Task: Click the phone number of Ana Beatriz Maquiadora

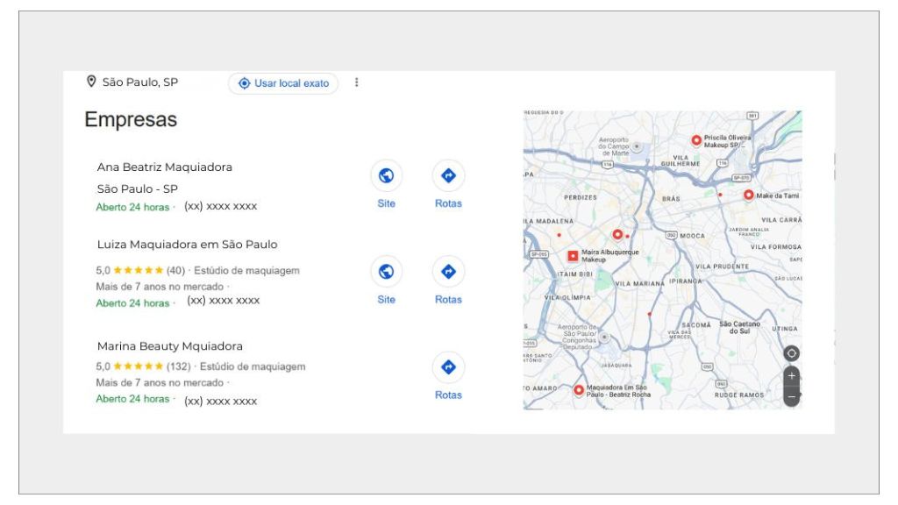Action: pos(220,206)
